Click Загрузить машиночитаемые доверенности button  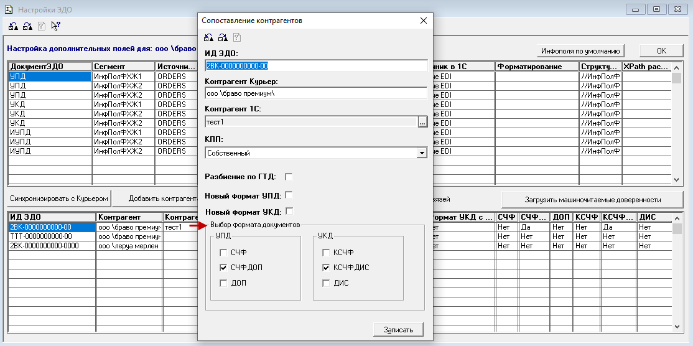pyautogui.click(x=592, y=200)
